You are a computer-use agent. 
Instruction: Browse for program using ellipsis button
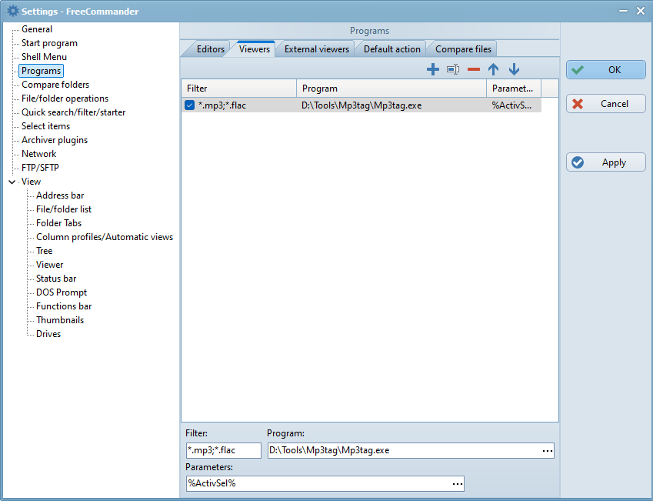(547, 451)
